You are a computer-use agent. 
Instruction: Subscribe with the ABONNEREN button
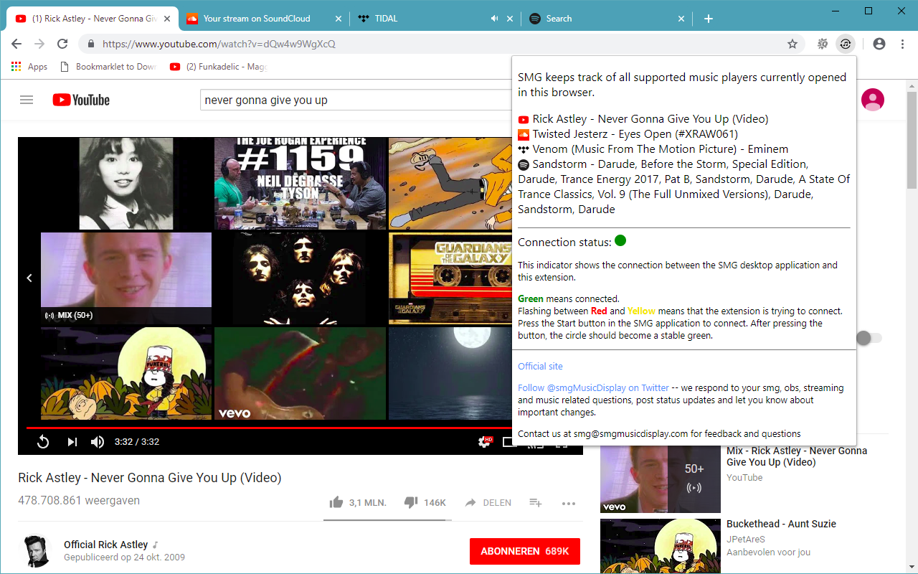coord(525,551)
